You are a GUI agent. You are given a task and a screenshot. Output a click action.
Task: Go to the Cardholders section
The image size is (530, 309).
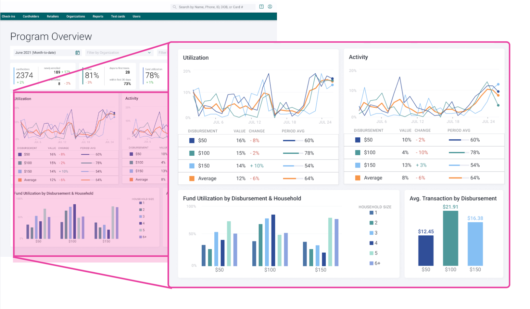tap(31, 17)
